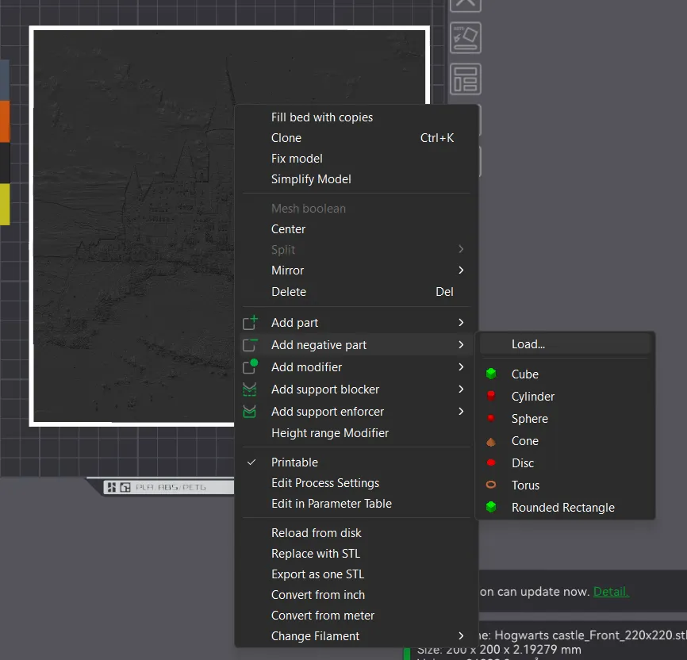This screenshot has width=687, height=660.
Task: Click the orange filament swatch
Action: coord(5,121)
